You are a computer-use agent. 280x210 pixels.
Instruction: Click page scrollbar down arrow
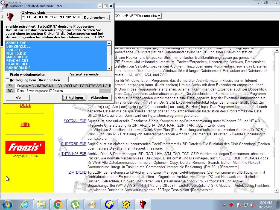click(x=277, y=190)
